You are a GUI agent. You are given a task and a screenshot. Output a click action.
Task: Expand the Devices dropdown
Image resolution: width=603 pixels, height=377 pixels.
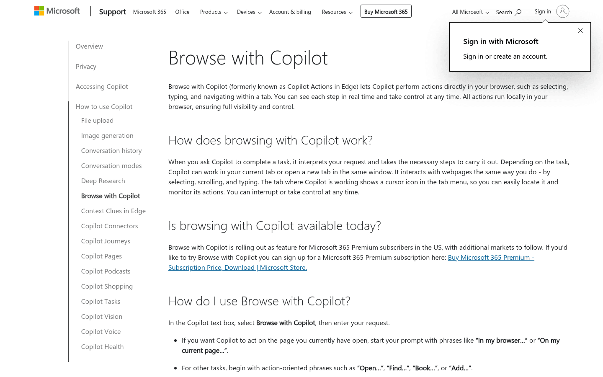(249, 12)
